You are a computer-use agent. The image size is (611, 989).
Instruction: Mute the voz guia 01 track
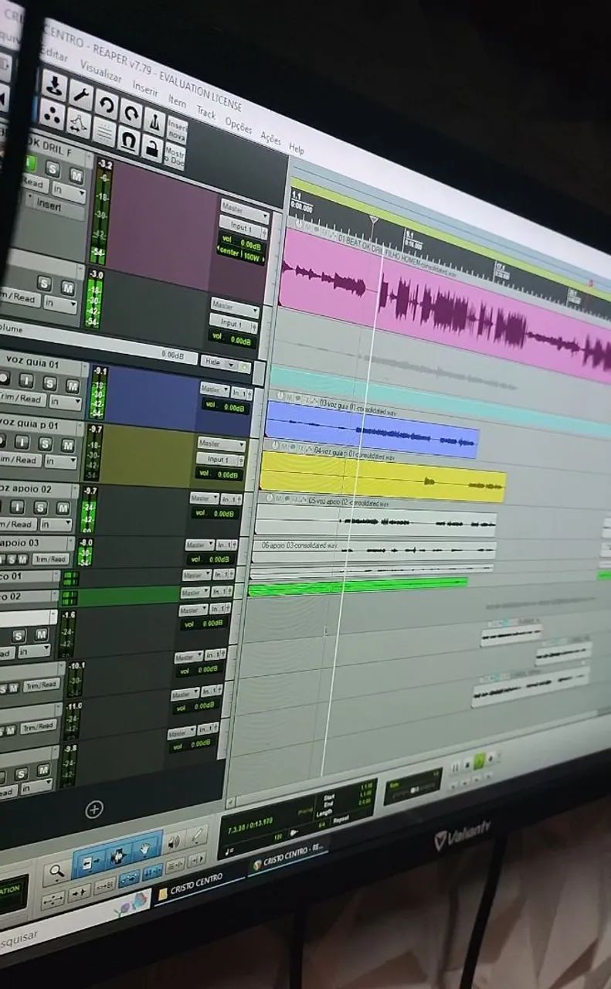pyautogui.click(x=72, y=386)
